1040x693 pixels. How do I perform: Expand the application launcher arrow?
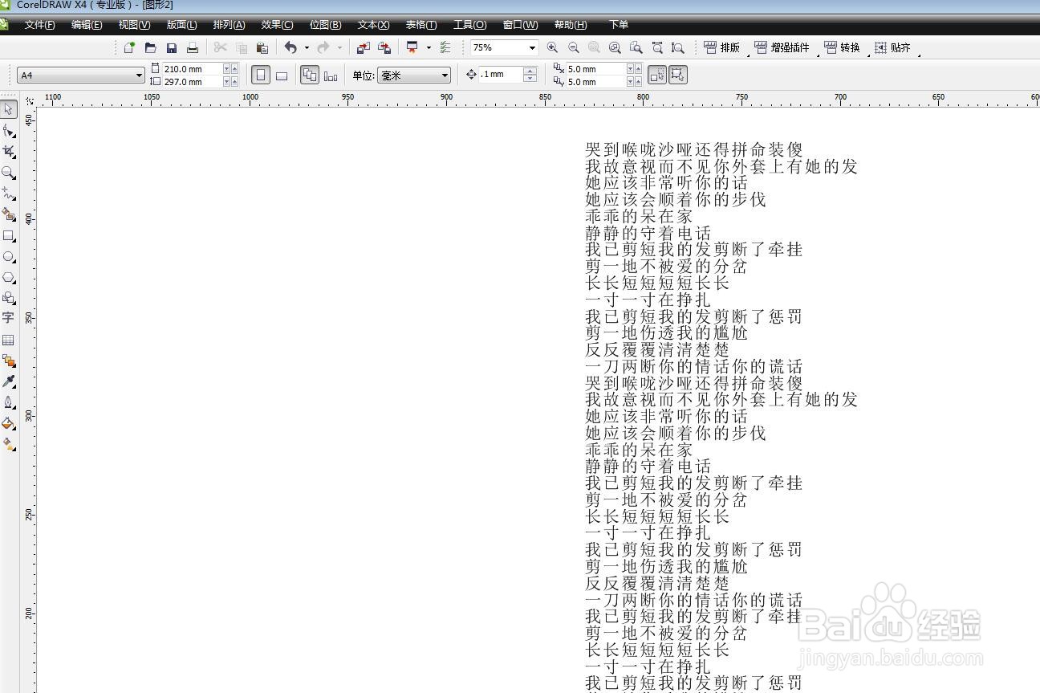click(429, 48)
